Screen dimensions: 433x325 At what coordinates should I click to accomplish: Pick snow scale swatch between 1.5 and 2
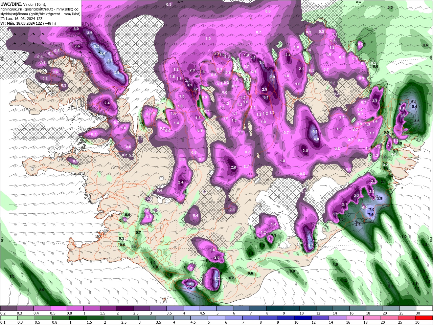[108, 308]
